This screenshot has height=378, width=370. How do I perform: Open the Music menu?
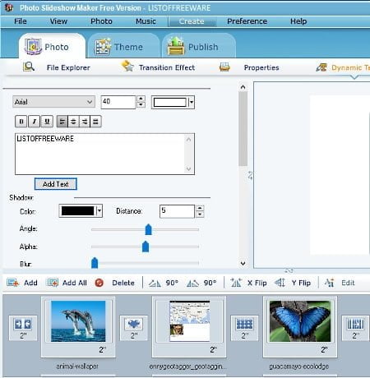tap(146, 21)
